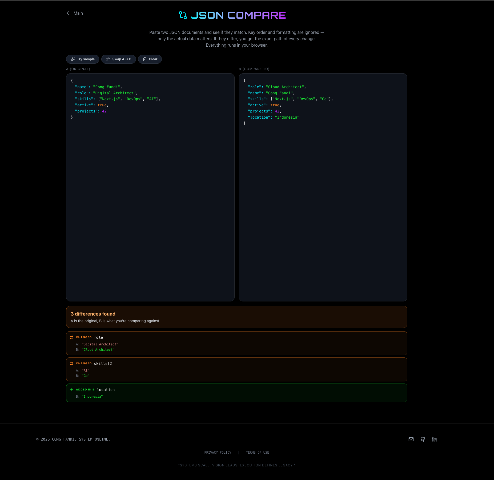Focus the A (Original) JSON editor
The height and width of the screenshot is (480, 494).
[150, 187]
